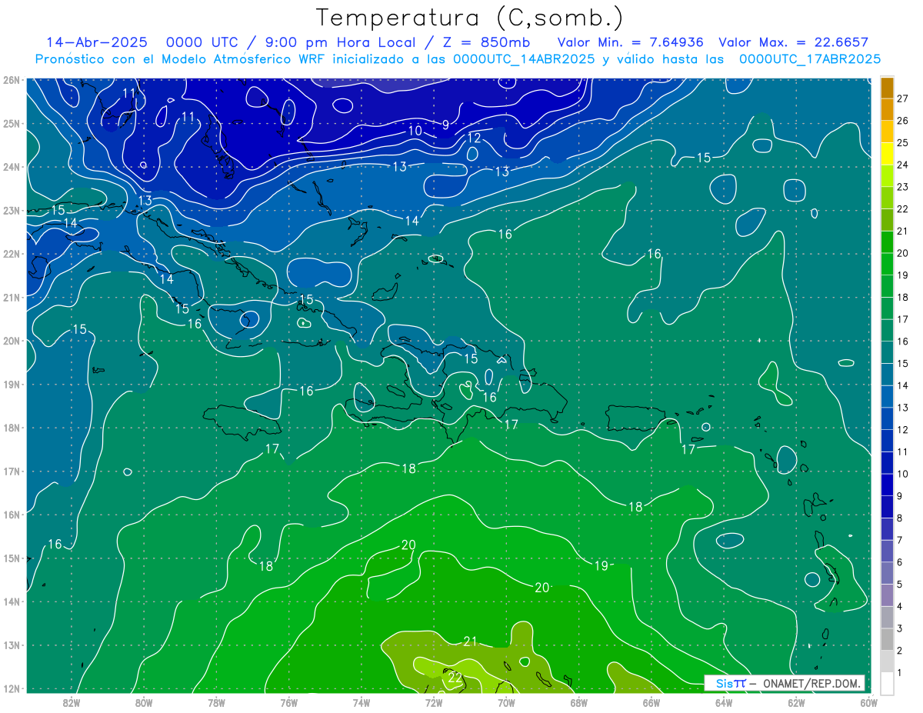The height and width of the screenshot is (713, 923).
Task: Click the "Temperatura (C,somb.)" map title
Action: (469, 18)
